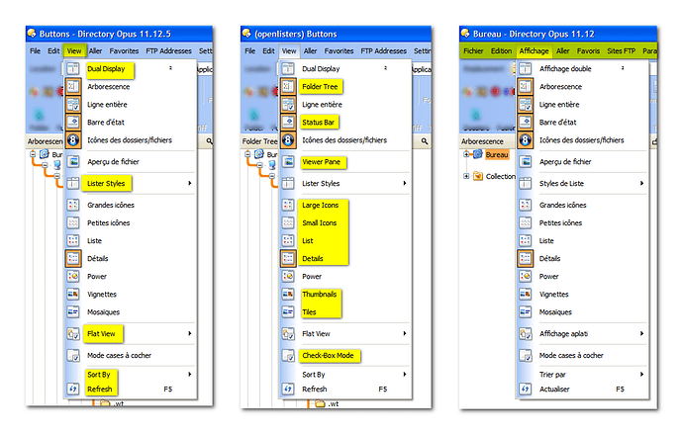
Task: Expand Sort By submenu in middle window
Action: point(404,374)
